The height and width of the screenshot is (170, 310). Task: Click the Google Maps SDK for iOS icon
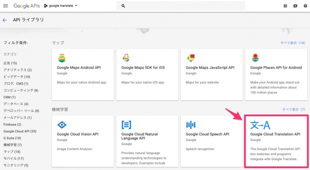[x=126, y=58]
